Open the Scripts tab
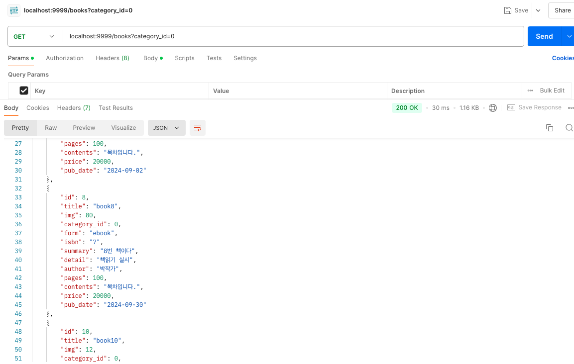This screenshot has height=364, width=574. (x=185, y=58)
